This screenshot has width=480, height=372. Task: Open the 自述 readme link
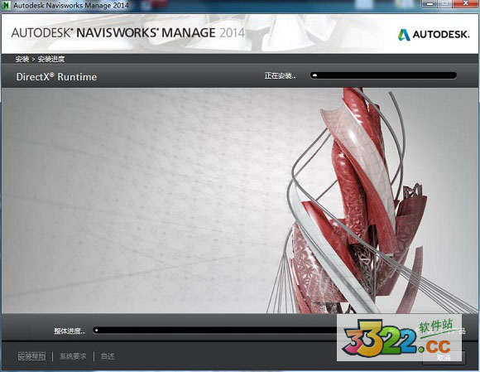point(108,356)
